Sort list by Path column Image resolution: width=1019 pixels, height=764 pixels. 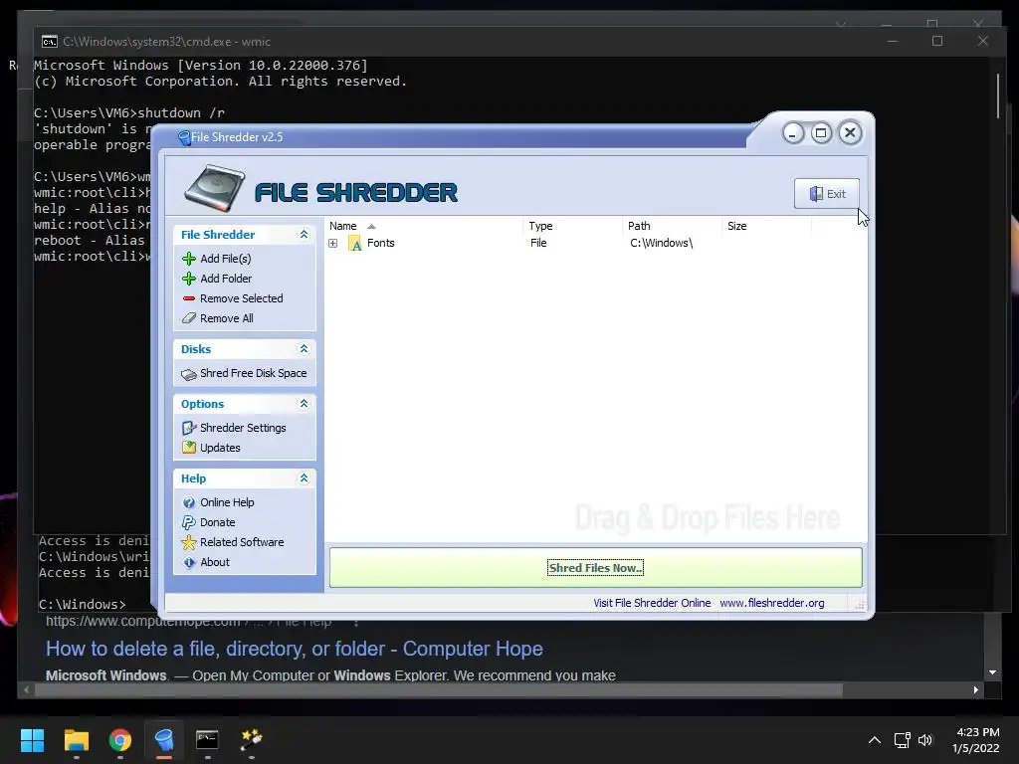(672, 226)
